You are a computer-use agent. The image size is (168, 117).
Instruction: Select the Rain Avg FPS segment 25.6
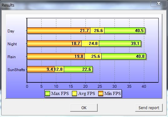click(93, 56)
